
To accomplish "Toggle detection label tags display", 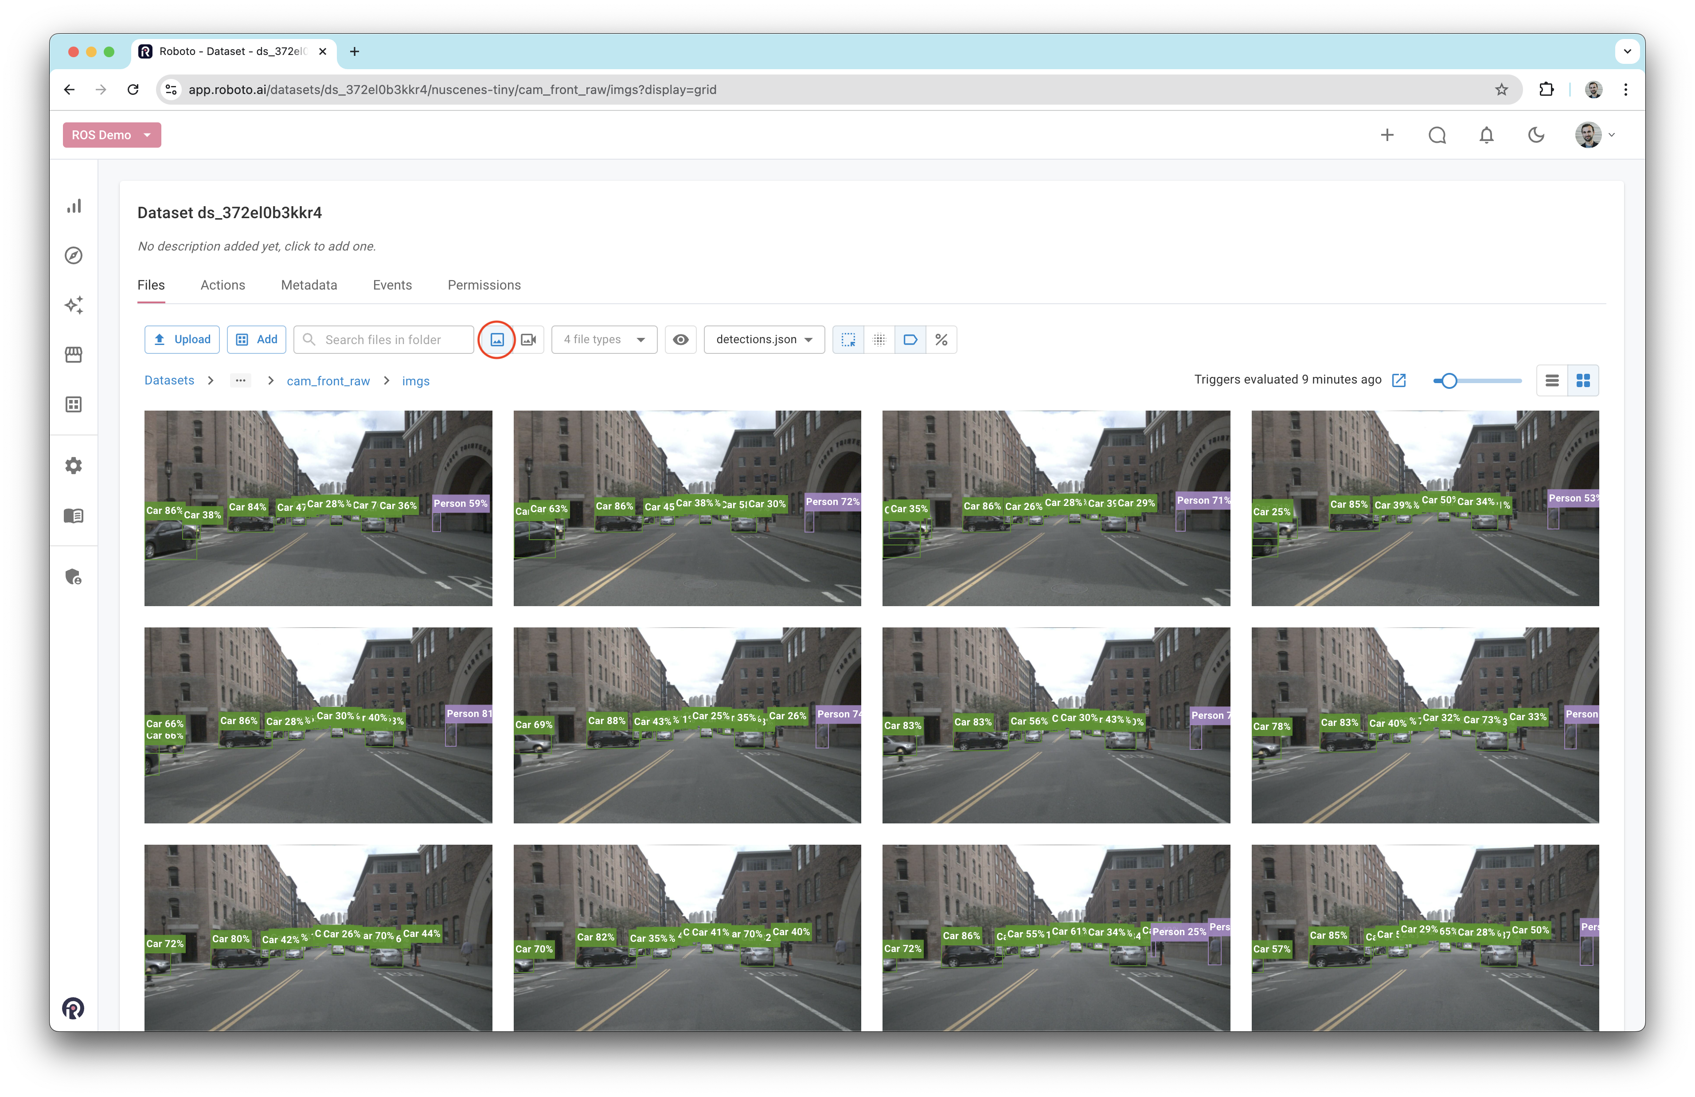I will 910,340.
